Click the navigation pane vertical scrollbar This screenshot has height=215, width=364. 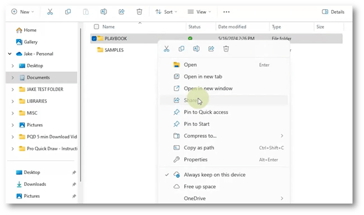(x=80, y=105)
